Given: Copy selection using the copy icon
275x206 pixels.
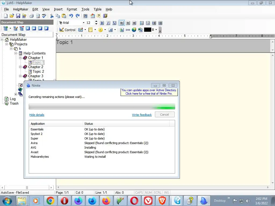Looking at the screenshot, I should [x=58, y=16].
